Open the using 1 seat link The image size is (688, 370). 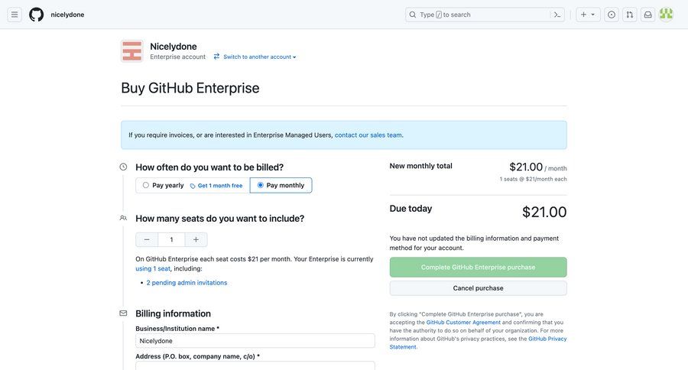tap(153, 268)
